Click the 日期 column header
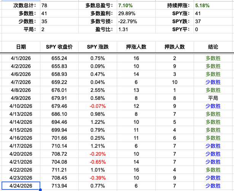Viewport: 234px width, 191px height. click(21, 47)
